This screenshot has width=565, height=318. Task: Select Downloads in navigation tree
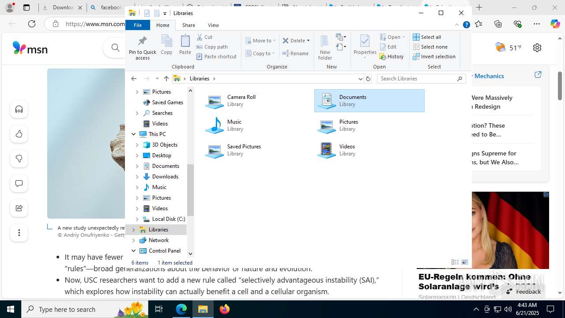[165, 177]
